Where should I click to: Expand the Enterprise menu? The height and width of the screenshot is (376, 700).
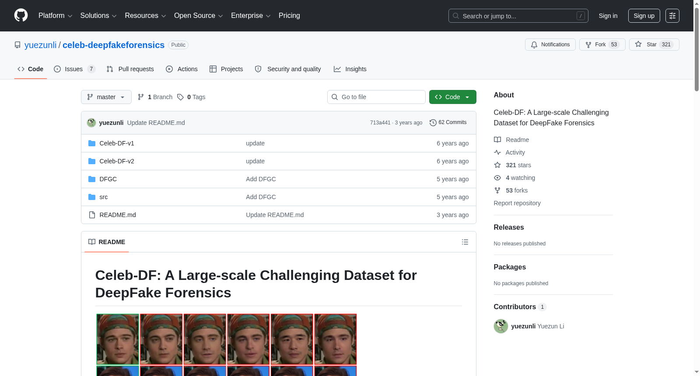(251, 16)
